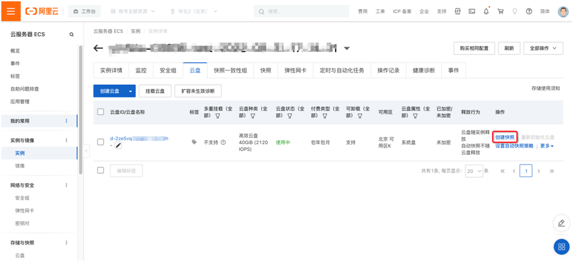
Task: Open the 华北2 (北京) region selector
Action: (x=194, y=11)
